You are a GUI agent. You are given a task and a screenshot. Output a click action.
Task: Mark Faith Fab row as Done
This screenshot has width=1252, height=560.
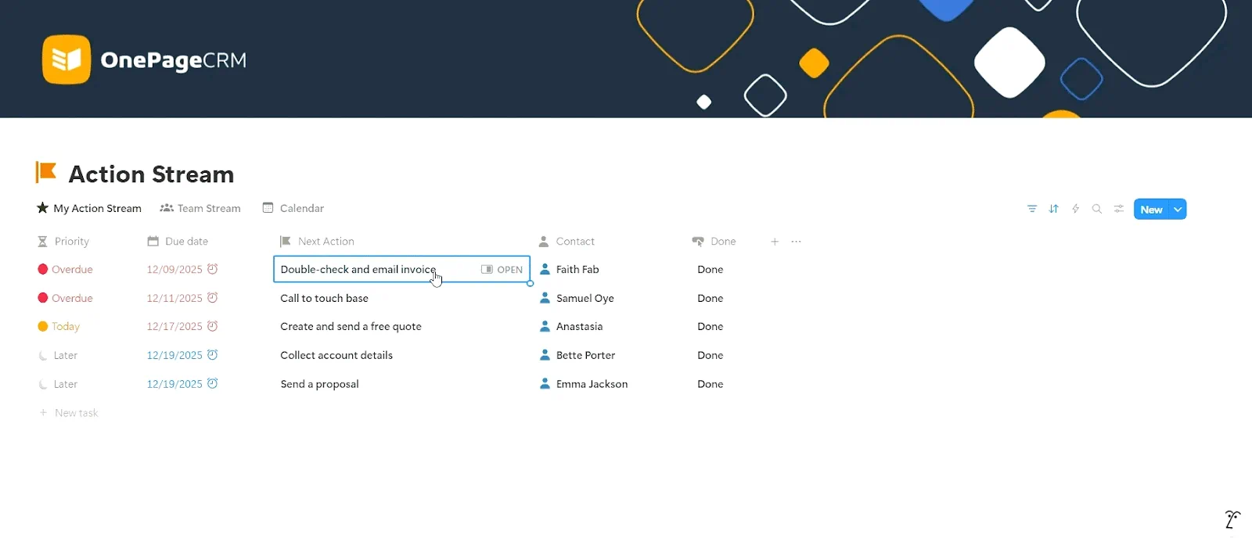(x=711, y=269)
